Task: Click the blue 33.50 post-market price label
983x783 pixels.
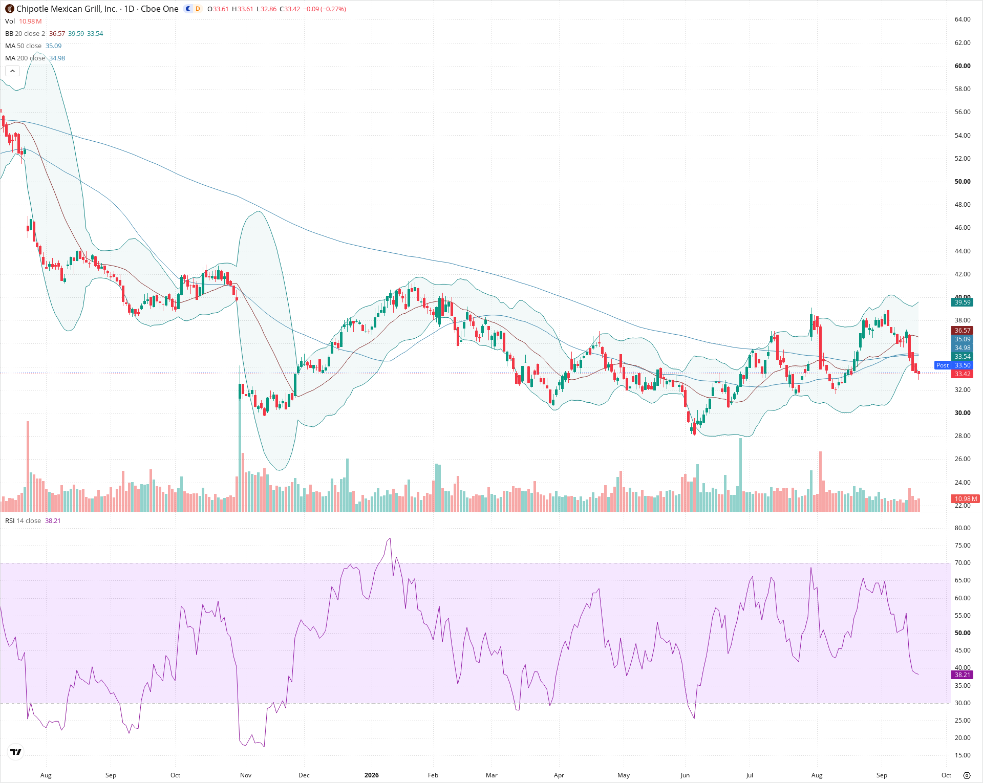Action: tap(963, 365)
